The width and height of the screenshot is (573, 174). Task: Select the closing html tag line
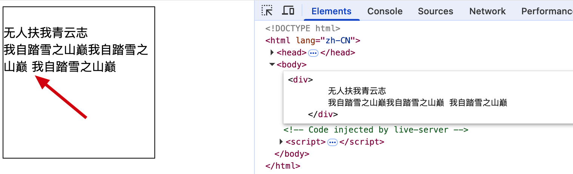283,166
